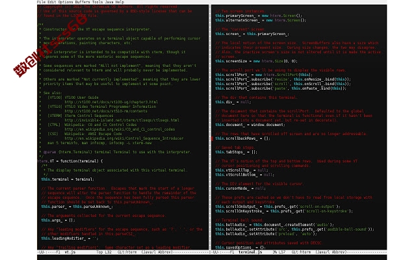Click the line 'this.savedOptions_ = {};'
416x260 pixels.
[x=240, y=247]
